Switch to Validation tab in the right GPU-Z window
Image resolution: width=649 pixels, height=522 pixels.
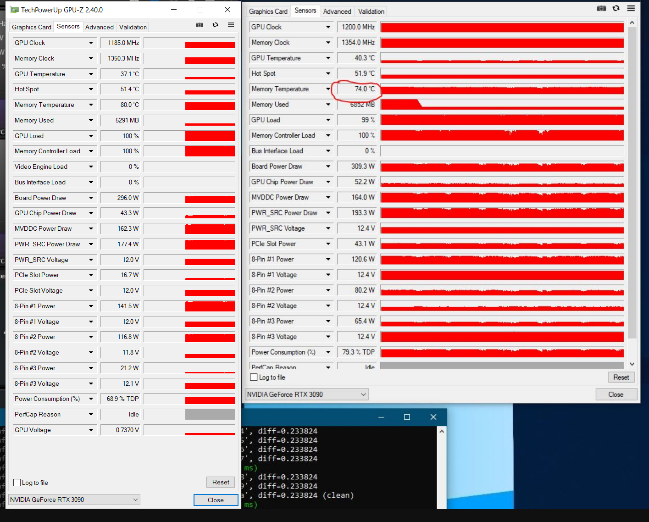click(x=371, y=11)
